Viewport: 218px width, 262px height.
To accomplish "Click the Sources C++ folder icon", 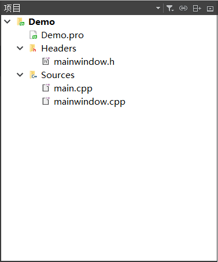I will tap(33, 75).
